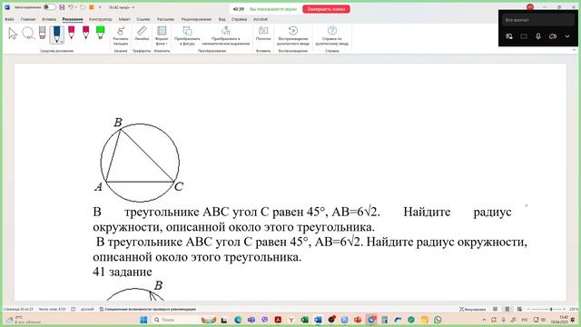Switch to the Конструктор tab

101,19
